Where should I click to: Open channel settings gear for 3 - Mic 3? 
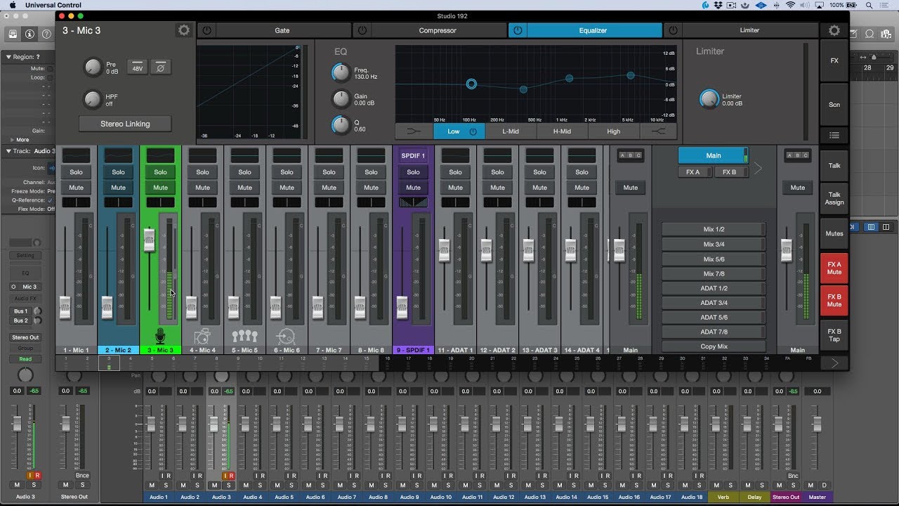183,30
